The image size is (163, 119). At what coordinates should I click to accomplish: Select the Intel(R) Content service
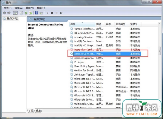pyautogui.click(x=105, y=41)
